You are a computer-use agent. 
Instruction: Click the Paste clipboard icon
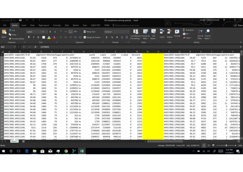[x=4, y=32]
